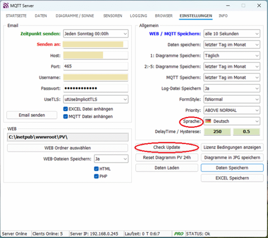Click the German flag icon in Sprache field
Screen dimensions: 268x238
pos(208,121)
